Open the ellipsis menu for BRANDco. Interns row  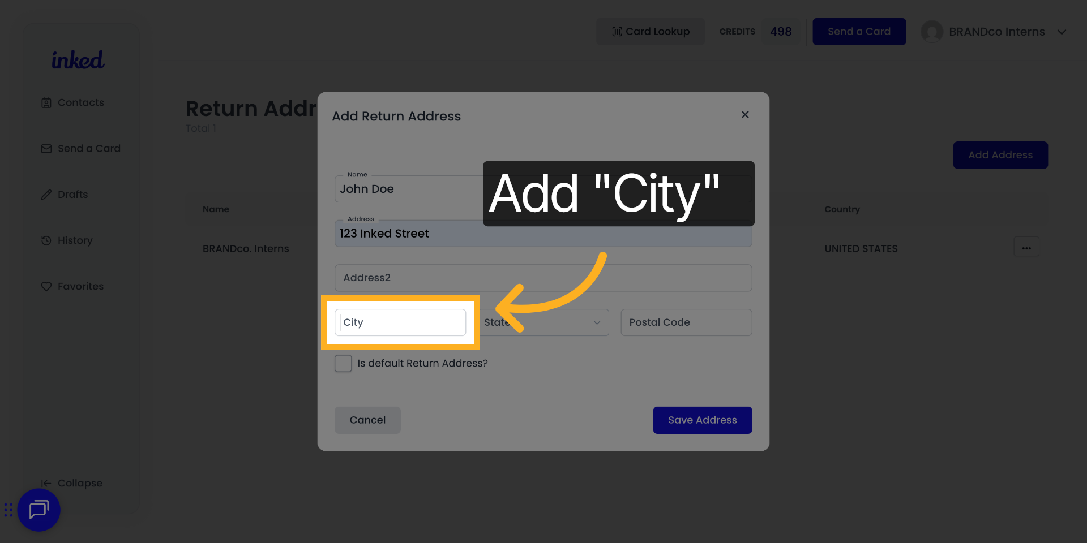pos(1026,247)
